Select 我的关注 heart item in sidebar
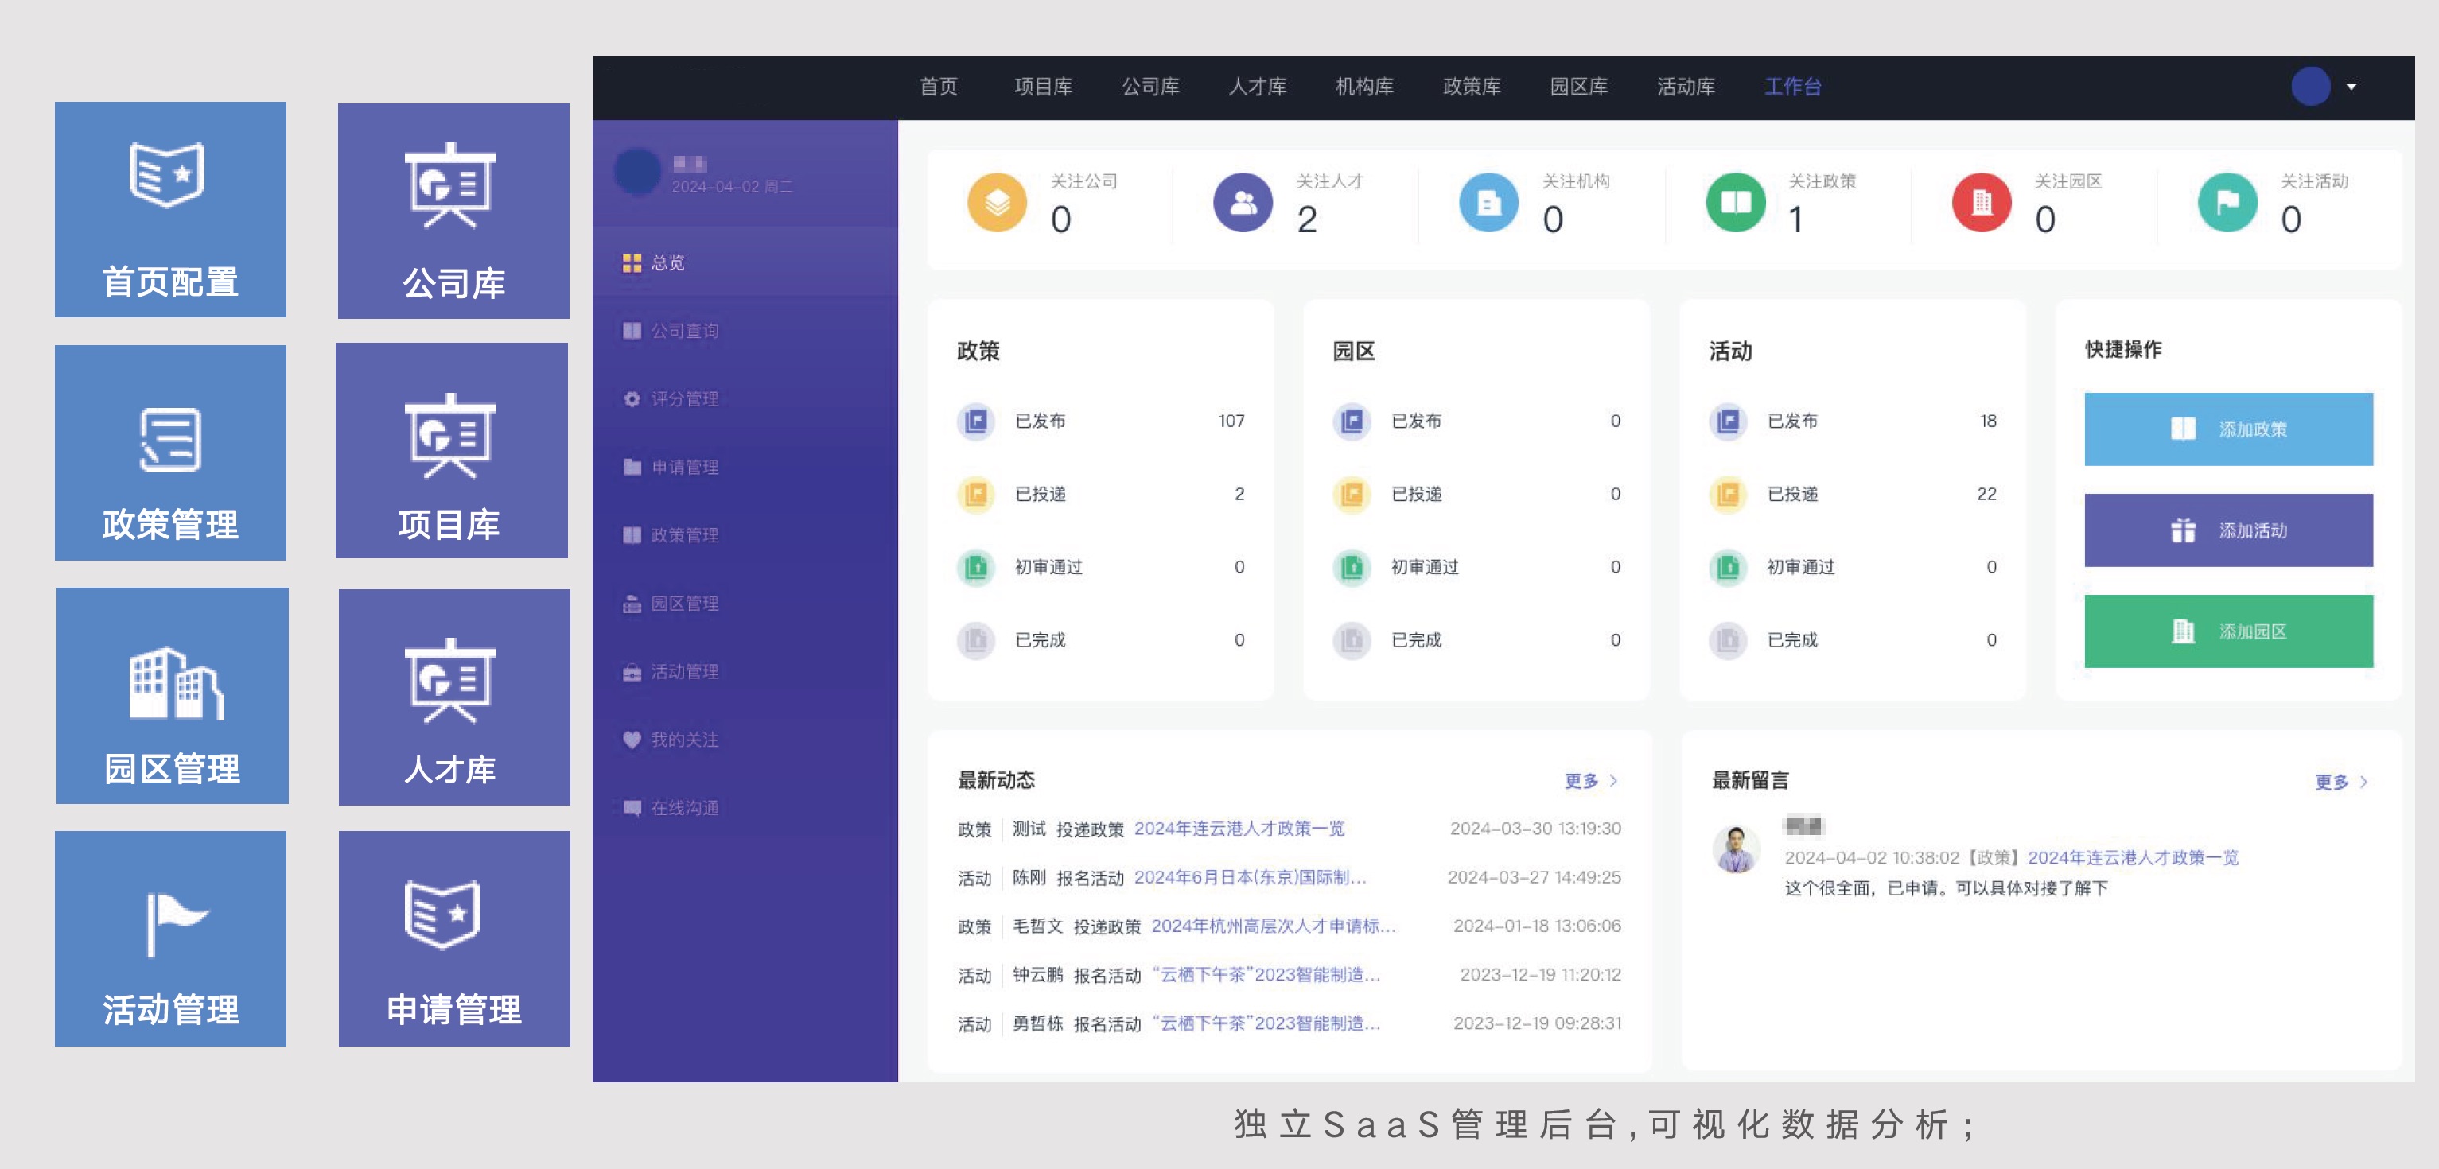This screenshot has width=2439, height=1169. pos(683,740)
